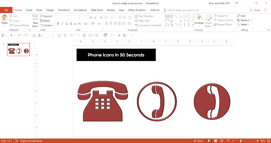Select slide 1 thumbnail

19,49
